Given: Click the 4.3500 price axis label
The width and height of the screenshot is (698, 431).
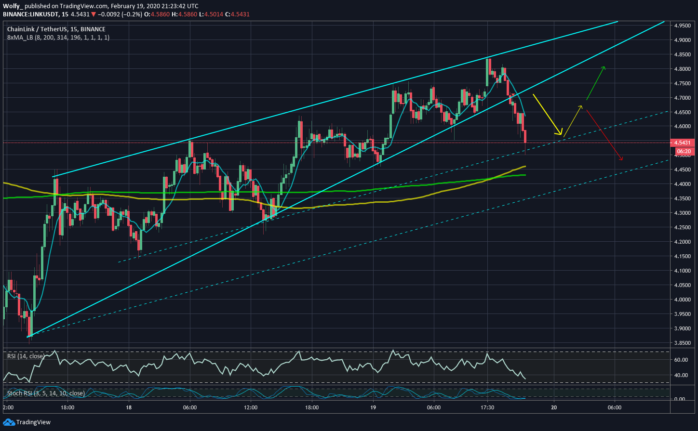Looking at the screenshot, I should (x=684, y=199).
